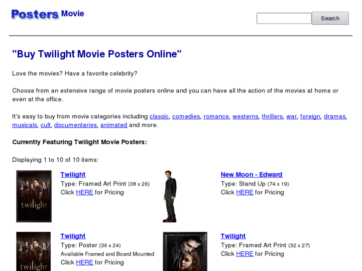Open the documentaries category link
362x271 pixels.
click(x=76, y=125)
